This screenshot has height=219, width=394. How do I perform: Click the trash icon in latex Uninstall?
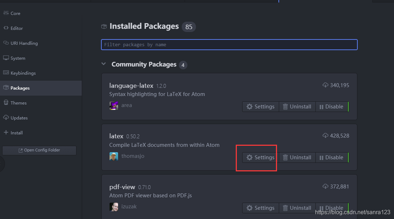coord(285,157)
